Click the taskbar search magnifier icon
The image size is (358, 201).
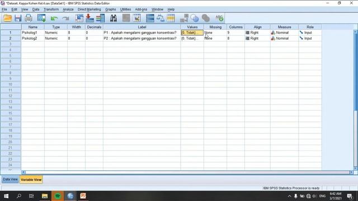[19, 196]
